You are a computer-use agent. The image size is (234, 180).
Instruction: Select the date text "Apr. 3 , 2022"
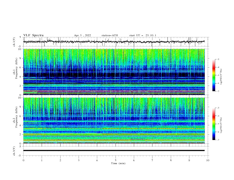click(82, 35)
